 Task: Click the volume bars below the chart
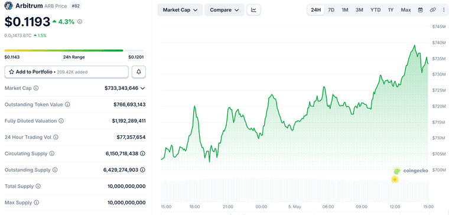(295, 190)
